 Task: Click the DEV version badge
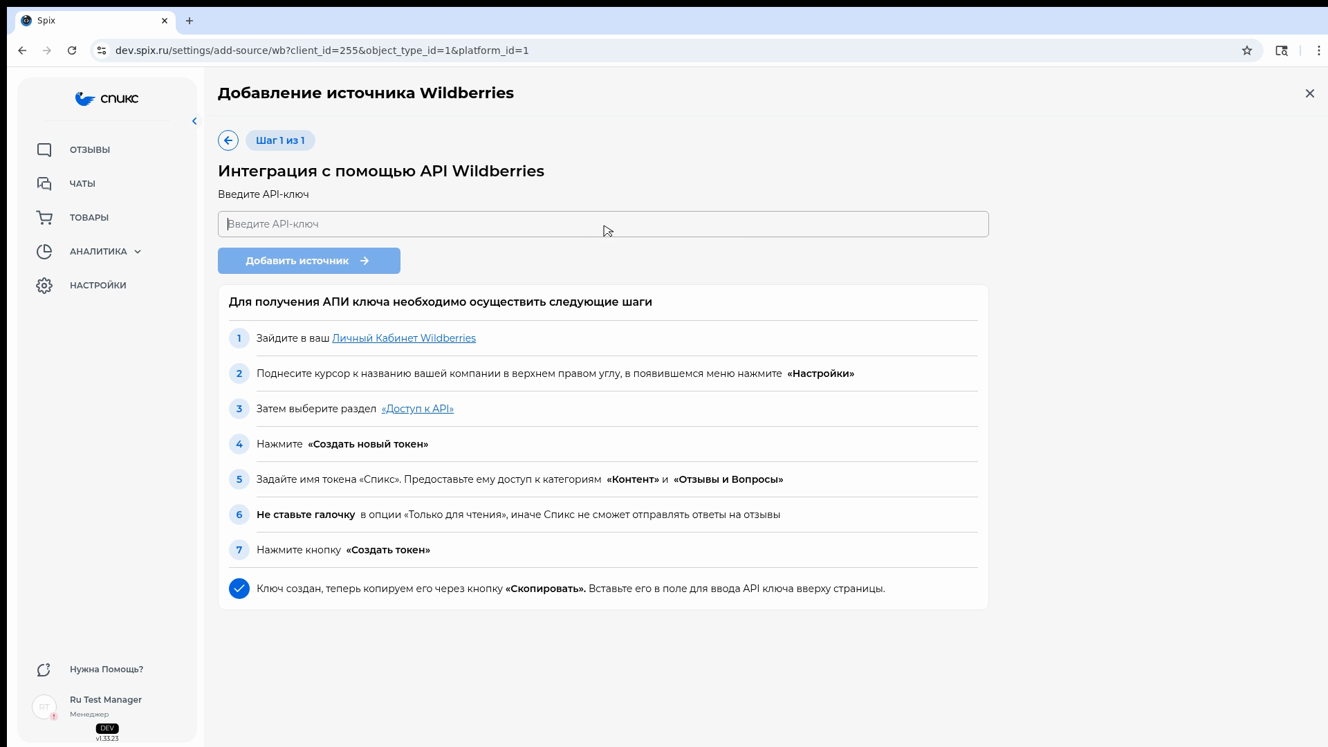[107, 728]
